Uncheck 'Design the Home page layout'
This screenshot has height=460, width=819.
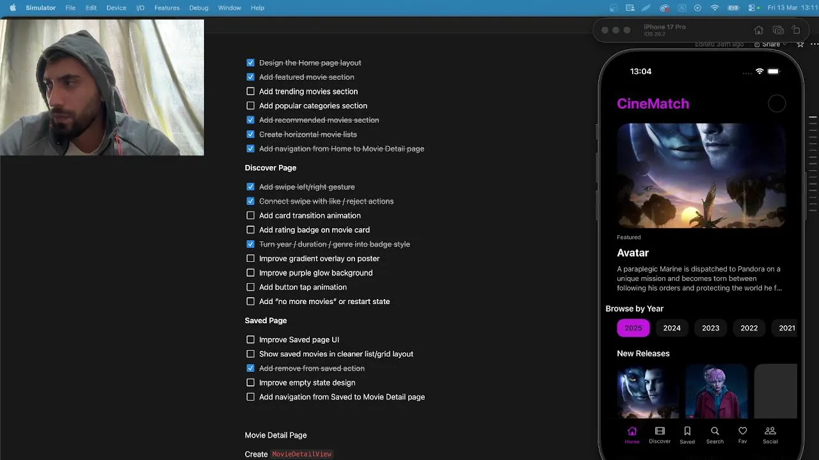point(250,63)
